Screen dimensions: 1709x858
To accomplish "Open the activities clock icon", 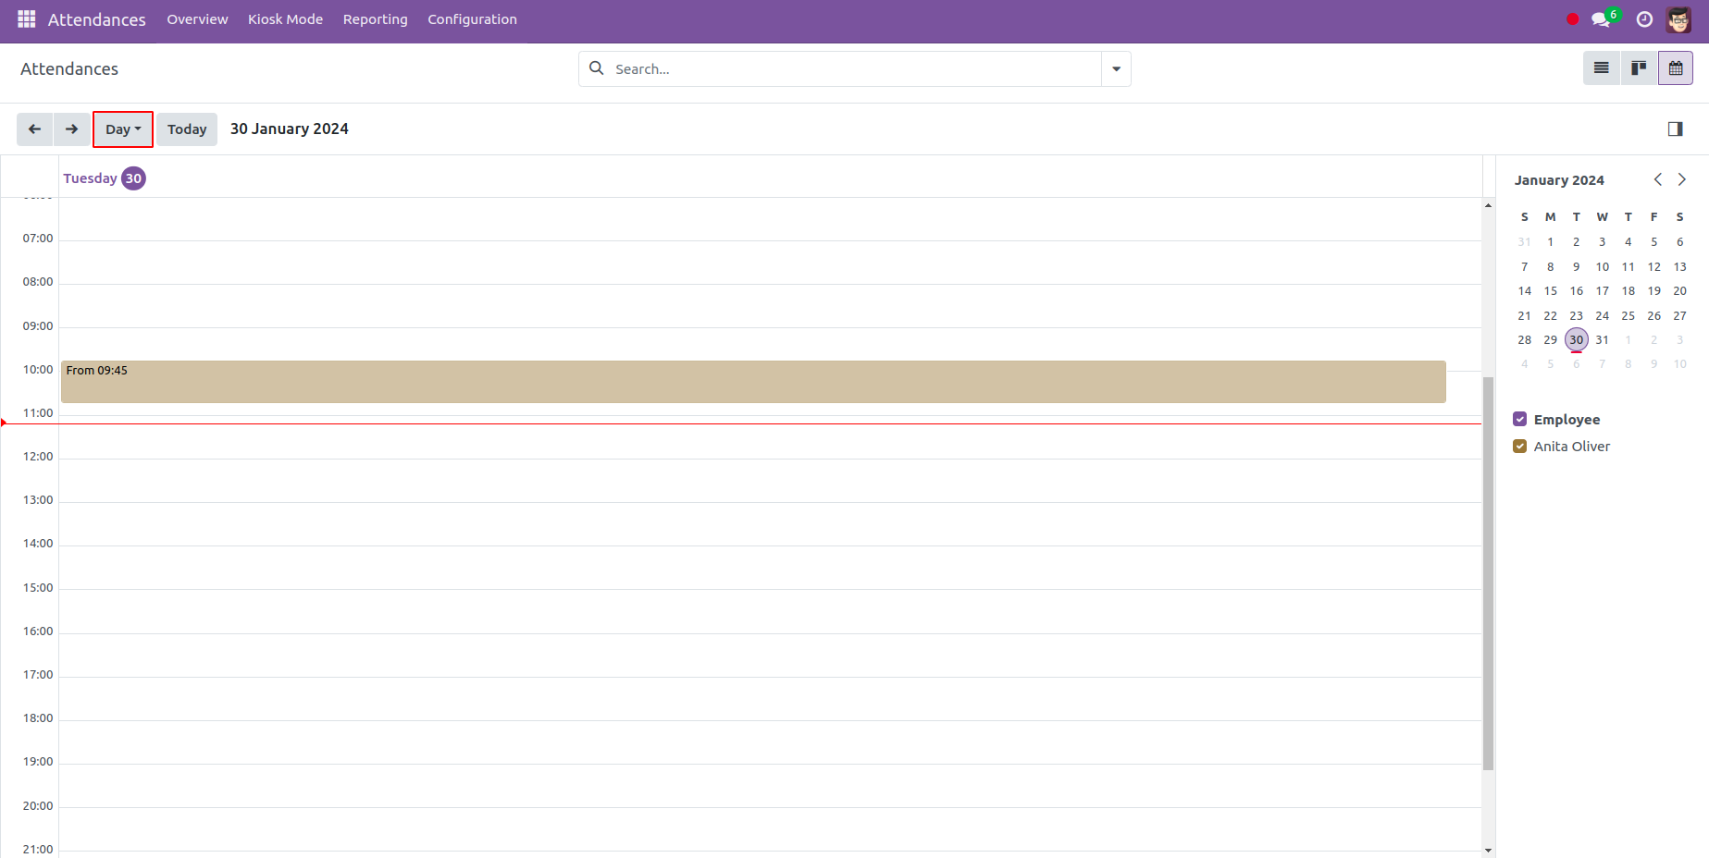I will pos(1644,19).
